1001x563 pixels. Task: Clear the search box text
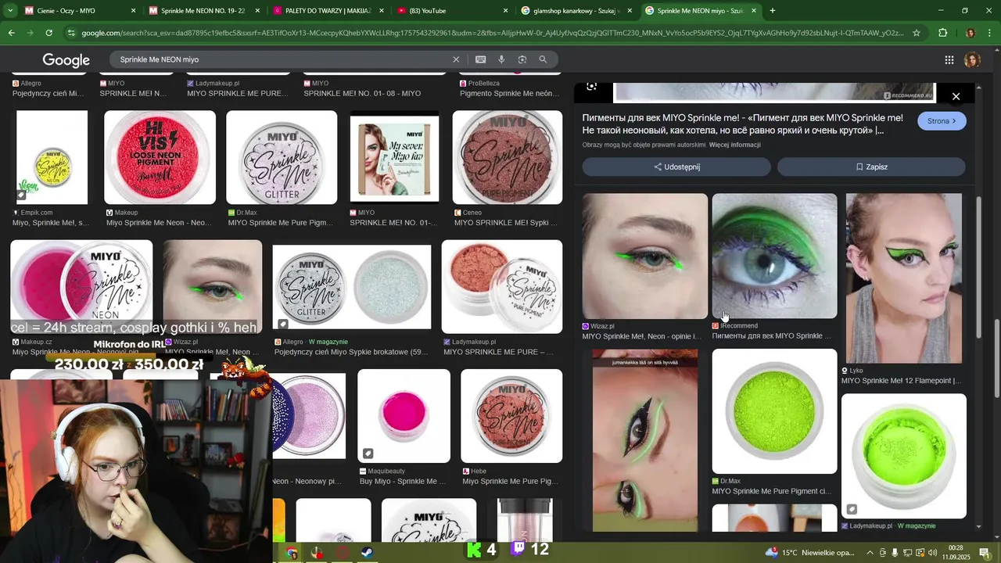pyautogui.click(x=456, y=59)
